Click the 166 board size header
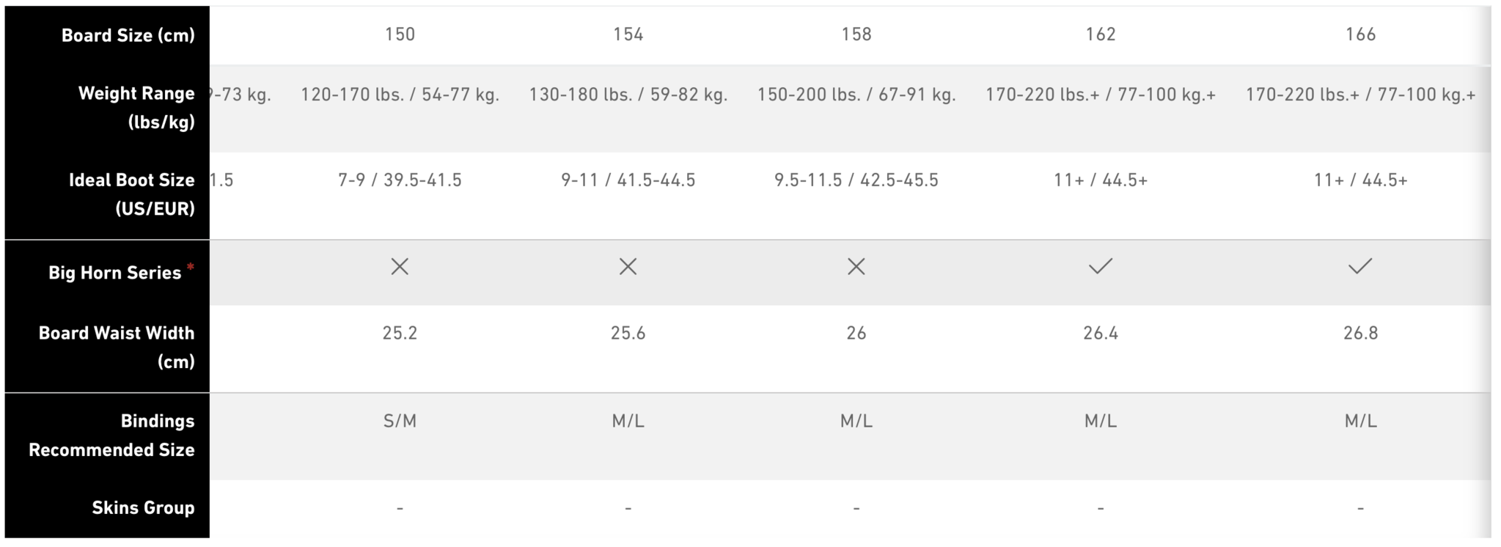The image size is (1501, 547). 1360,34
